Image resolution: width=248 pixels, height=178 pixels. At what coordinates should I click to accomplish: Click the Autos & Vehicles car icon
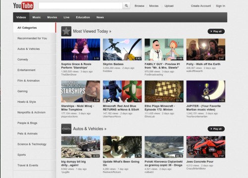pyautogui.click(x=66, y=129)
